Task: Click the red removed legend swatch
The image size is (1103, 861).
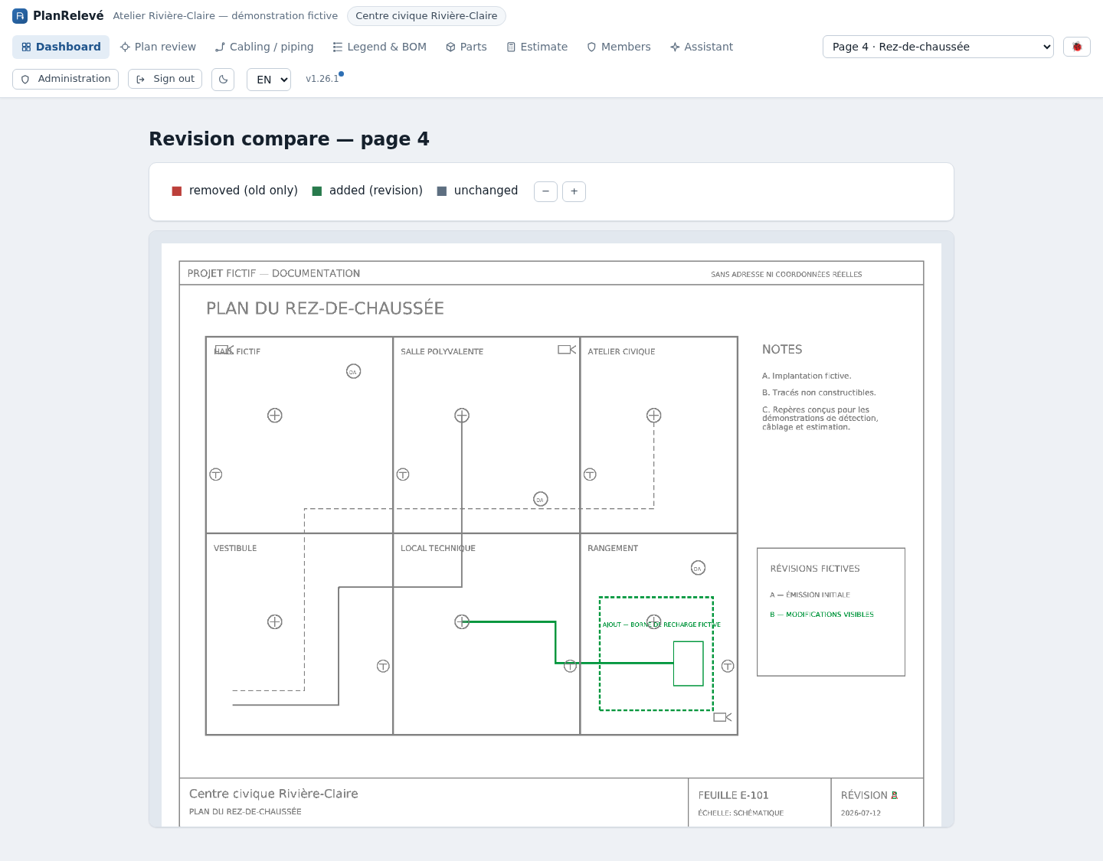Action: tap(177, 191)
